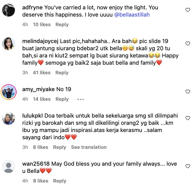
Task: Open melindajoycej's profile avatar
Action: click(9, 44)
